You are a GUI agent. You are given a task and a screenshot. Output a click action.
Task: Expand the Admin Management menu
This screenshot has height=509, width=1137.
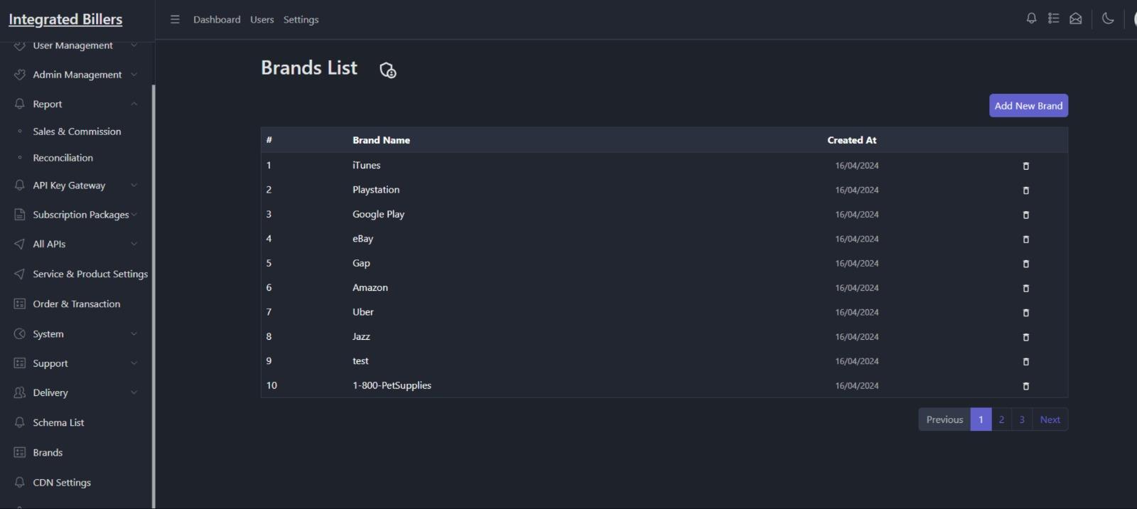(x=77, y=74)
